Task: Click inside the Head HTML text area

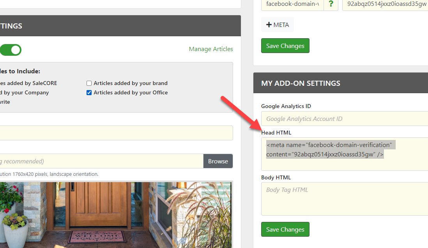Action: tap(345, 154)
